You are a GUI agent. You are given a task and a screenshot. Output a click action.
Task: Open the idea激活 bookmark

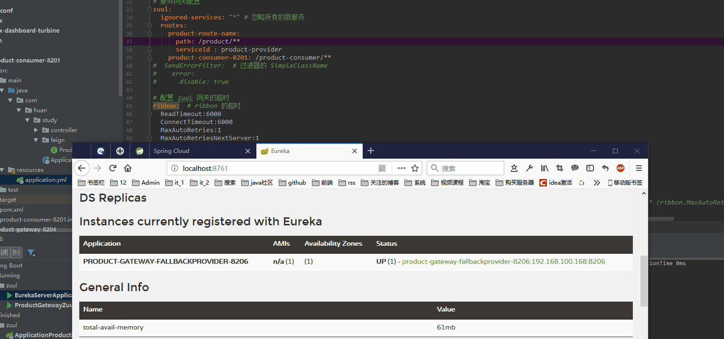(x=556, y=182)
